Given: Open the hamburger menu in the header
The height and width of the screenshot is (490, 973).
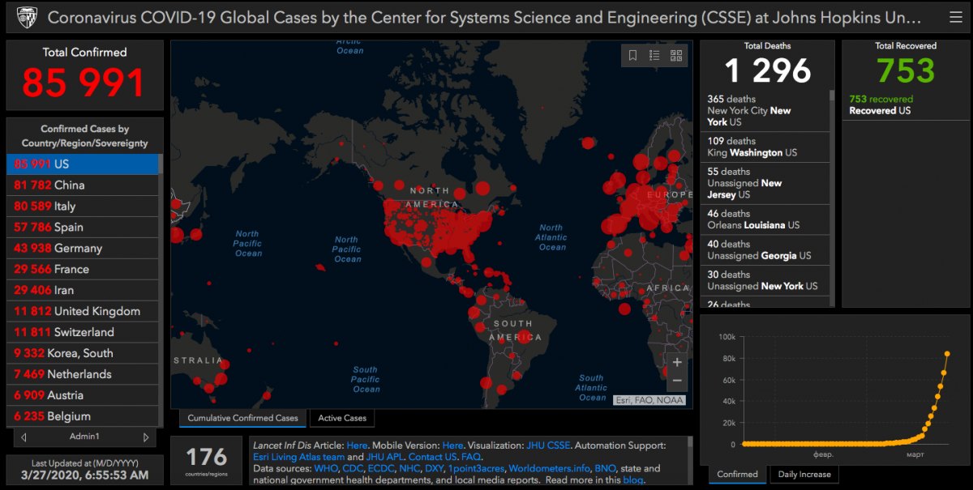Looking at the screenshot, I should coord(955,17).
